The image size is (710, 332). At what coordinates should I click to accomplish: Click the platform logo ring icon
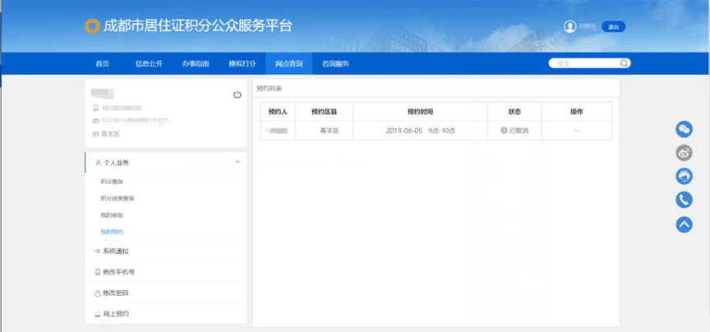coord(93,26)
